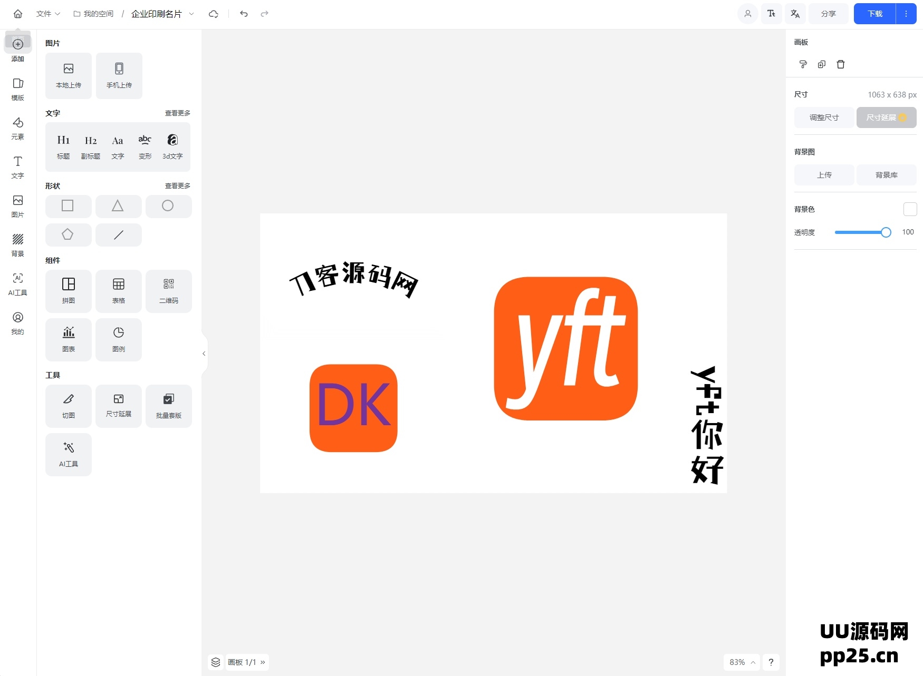Image resolution: width=923 pixels, height=676 pixels.
Task: Toggle the background color swatch
Action: [x=910, y=209]
